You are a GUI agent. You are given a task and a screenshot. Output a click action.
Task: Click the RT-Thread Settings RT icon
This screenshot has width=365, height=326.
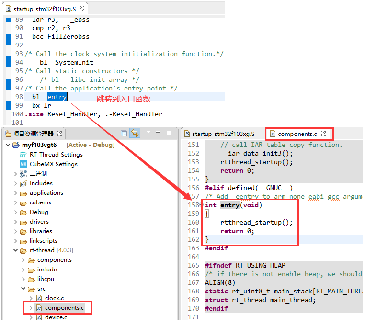point(23,155)
